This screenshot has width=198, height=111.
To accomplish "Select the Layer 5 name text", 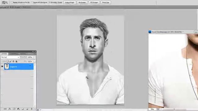I will [13, 67].
